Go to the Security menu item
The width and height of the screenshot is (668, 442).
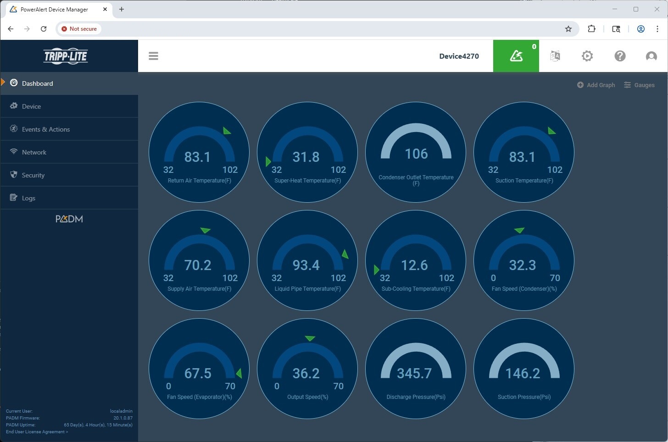point(33,175)
